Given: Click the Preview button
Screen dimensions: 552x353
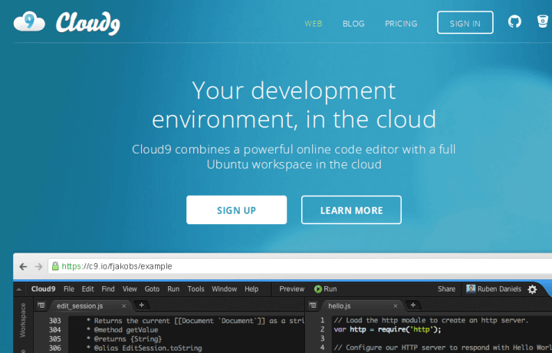Looking at the screenshot, I should tap(292, 289).
